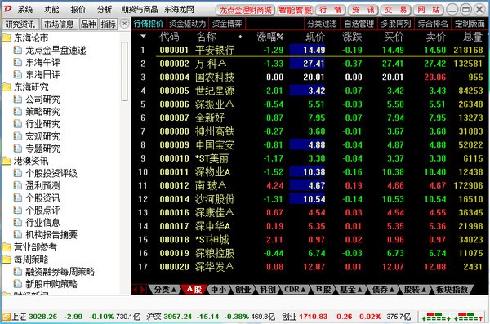Open the 功能 menu
Image resolution: width=490 pixels, height=324 pixels.
[51, 10]
